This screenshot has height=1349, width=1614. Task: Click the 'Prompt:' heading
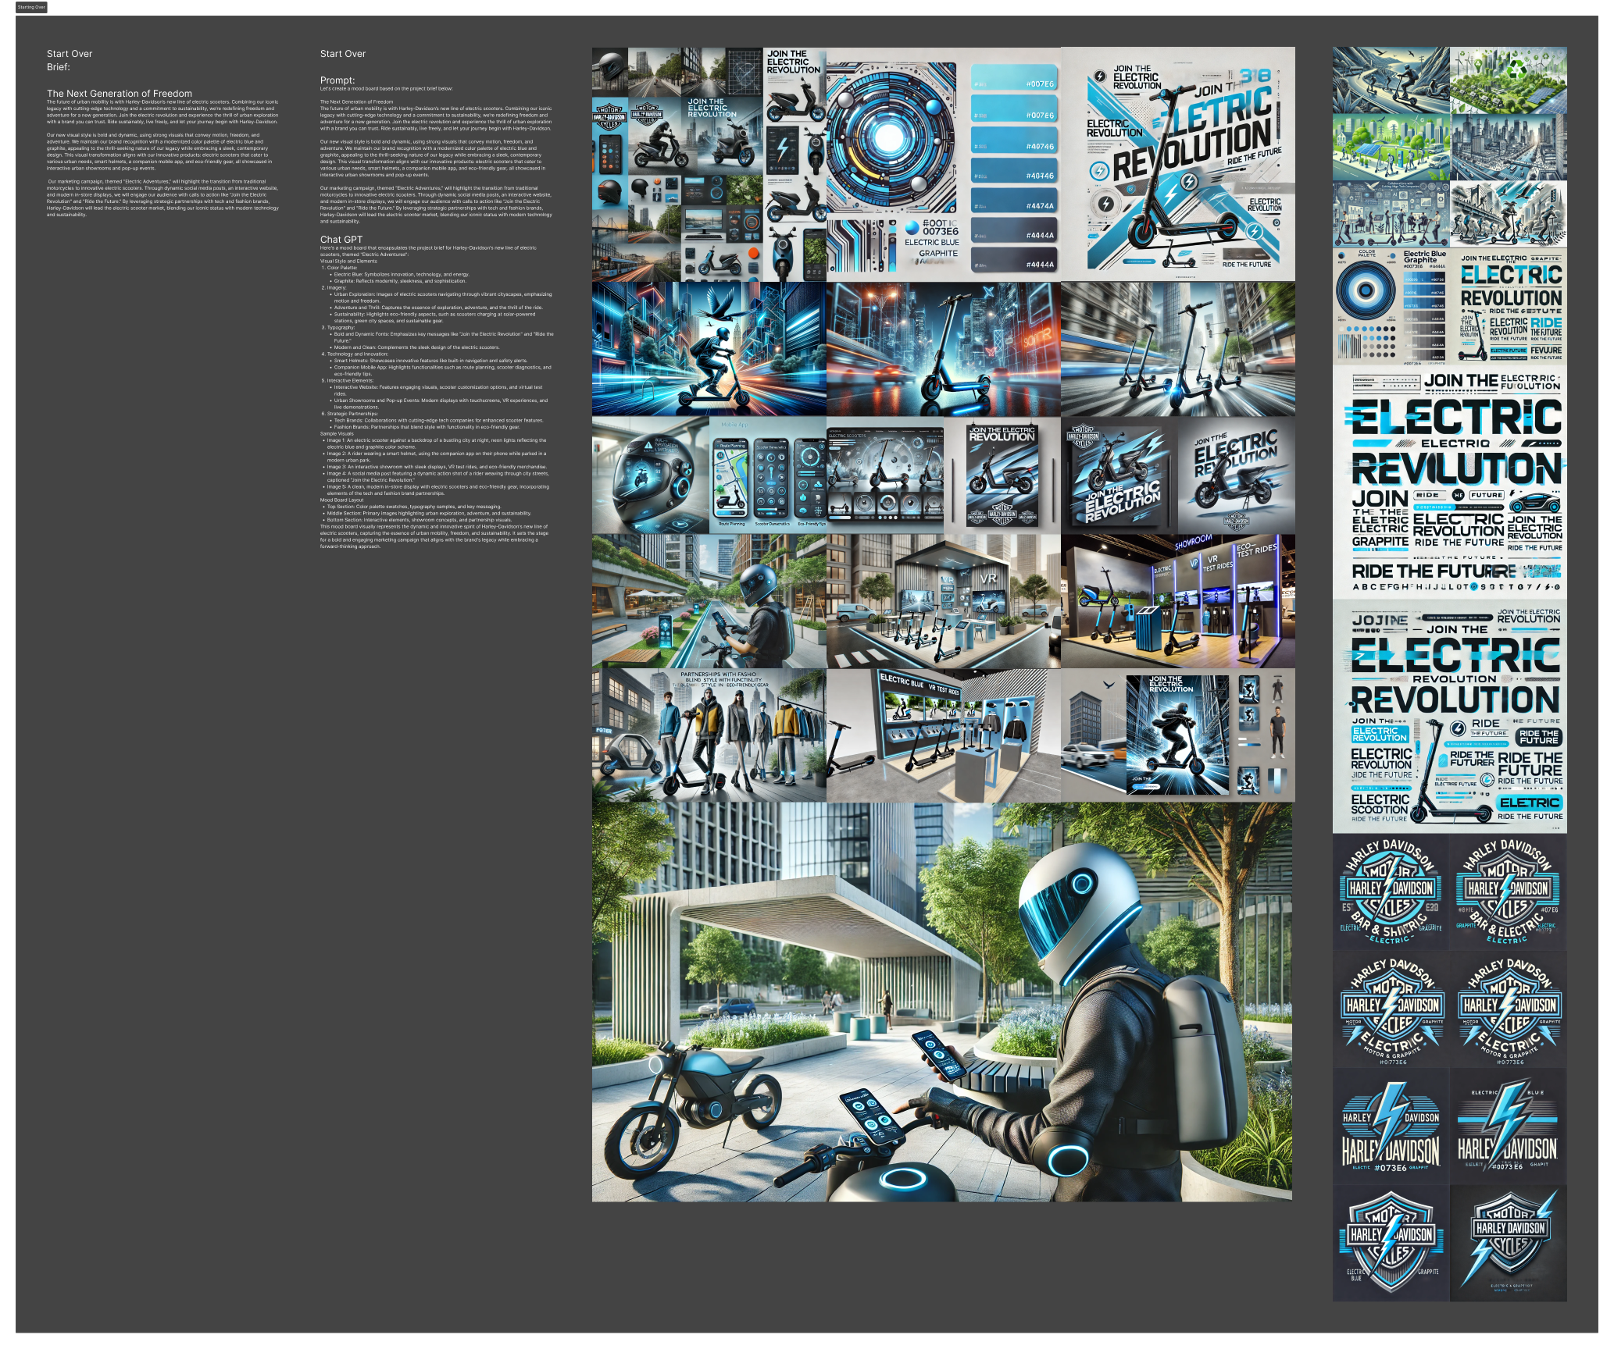(x=337, y=80)
